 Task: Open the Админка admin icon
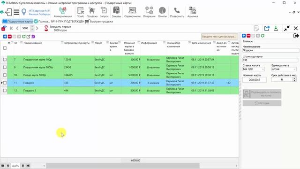(193, 10)
